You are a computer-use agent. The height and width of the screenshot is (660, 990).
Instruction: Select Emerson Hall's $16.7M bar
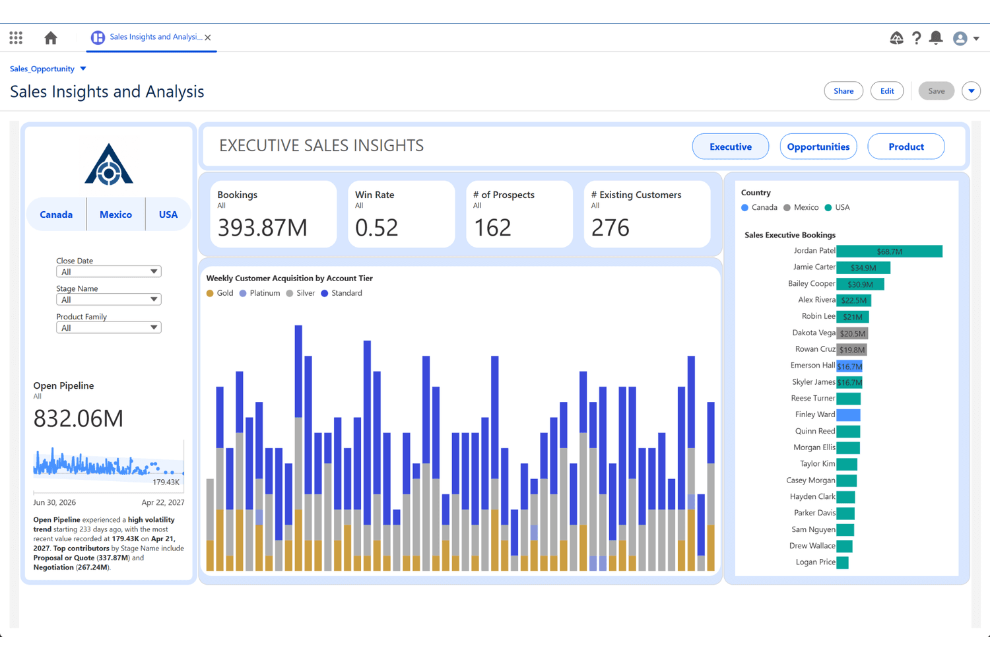[849, 366]
